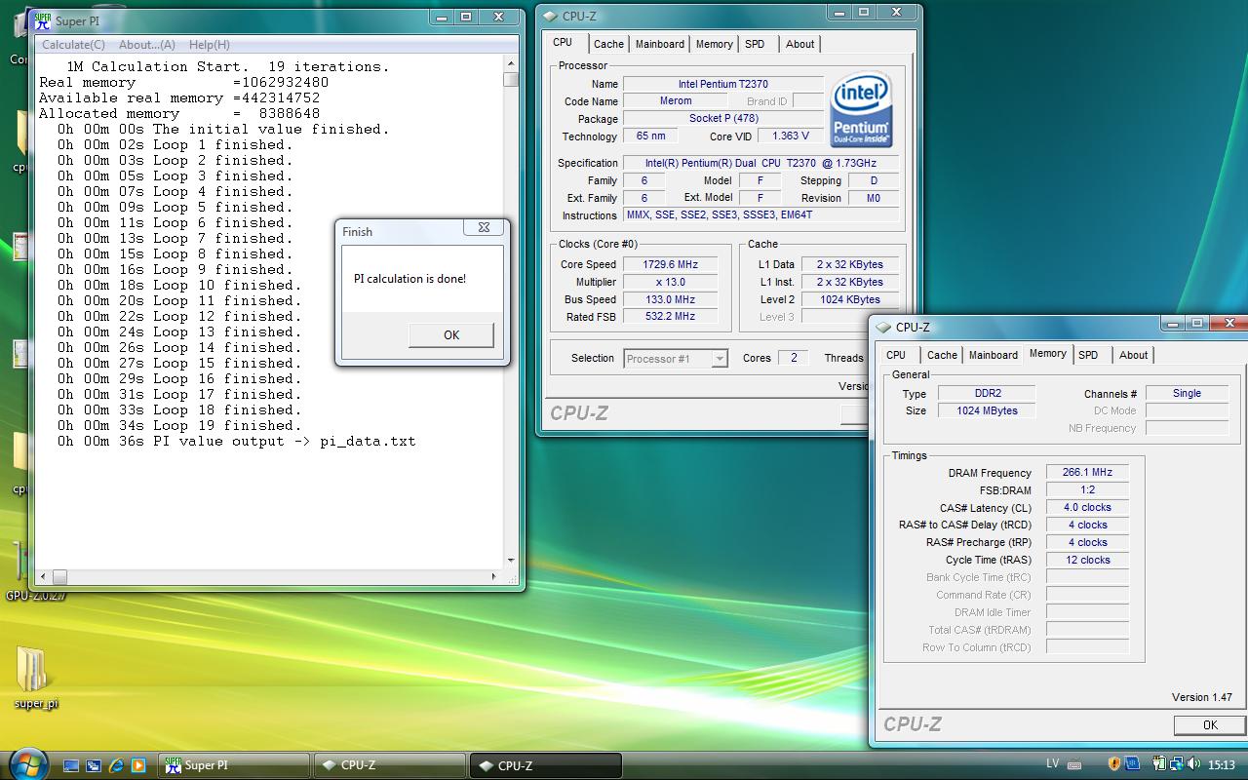The width and height of the screenshot is (1248, 780).
Task: Click Switch Between Windows quick launch icon
Action: pos(94,765)
